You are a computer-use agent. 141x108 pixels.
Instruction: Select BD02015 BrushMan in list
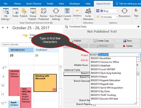coord(113,58)
